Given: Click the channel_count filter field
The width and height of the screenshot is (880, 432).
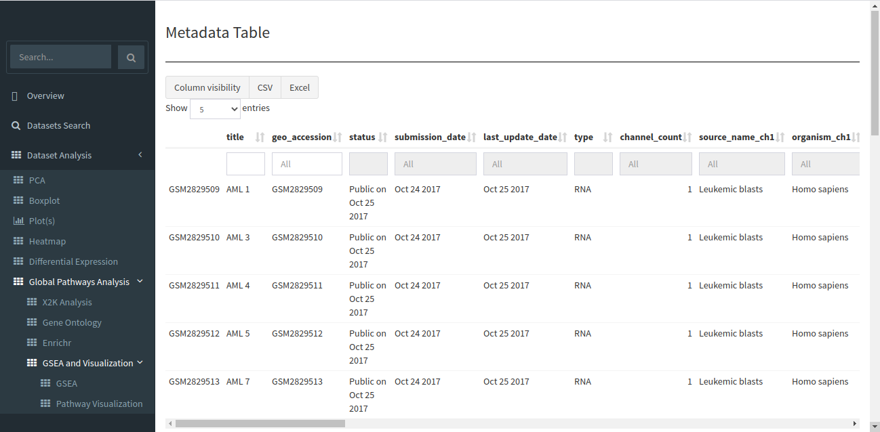Looking at the screenshot, I should [656, 164].
